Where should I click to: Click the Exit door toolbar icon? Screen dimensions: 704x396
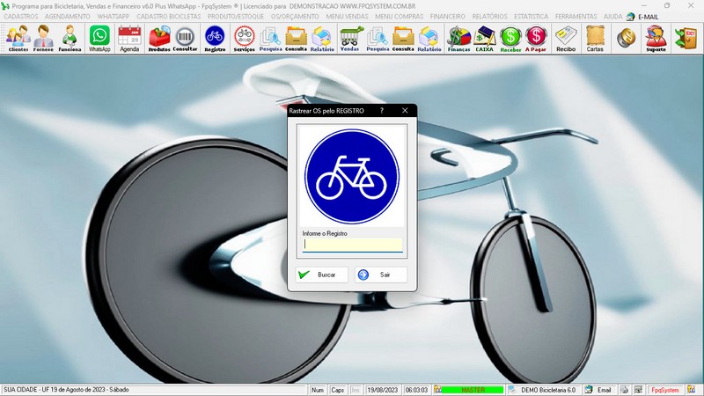686,38
